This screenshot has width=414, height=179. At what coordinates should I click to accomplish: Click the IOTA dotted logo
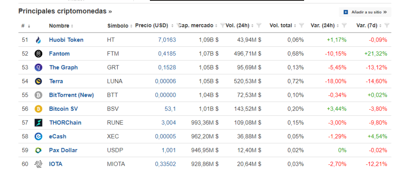38,164
